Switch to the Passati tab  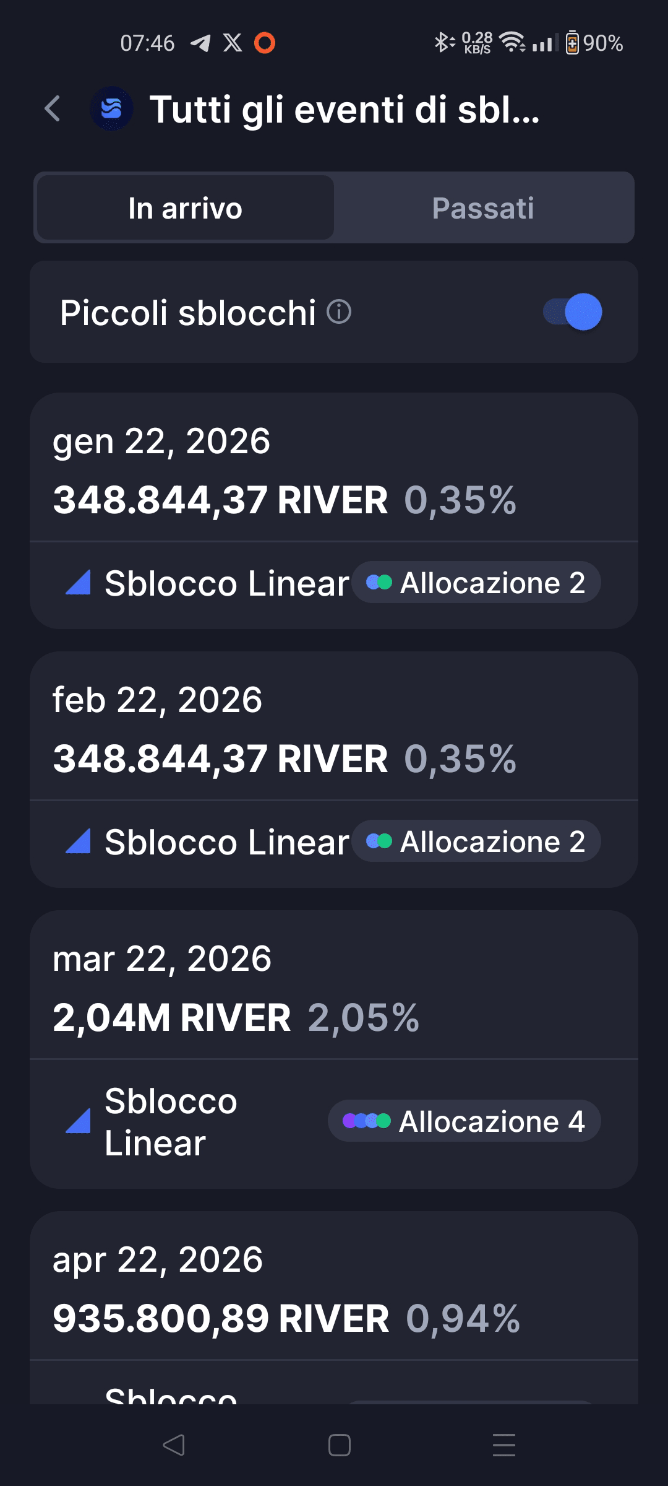coord(483,208)
